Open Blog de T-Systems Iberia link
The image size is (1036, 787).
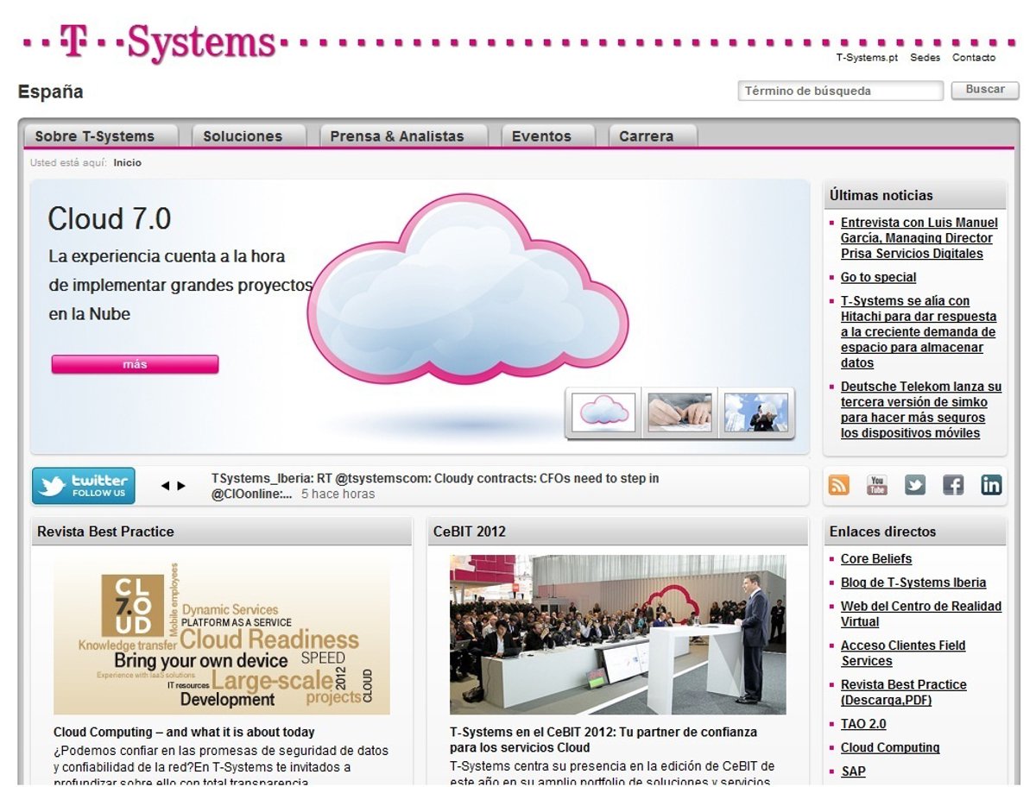(x=913, y=582)
